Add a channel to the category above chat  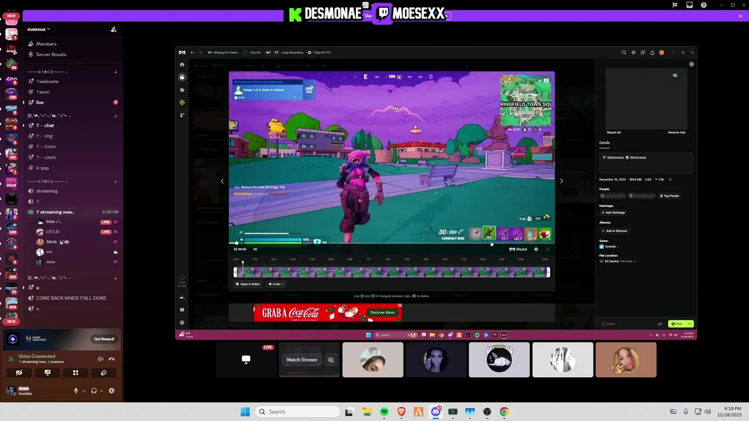tap(115, 116)
